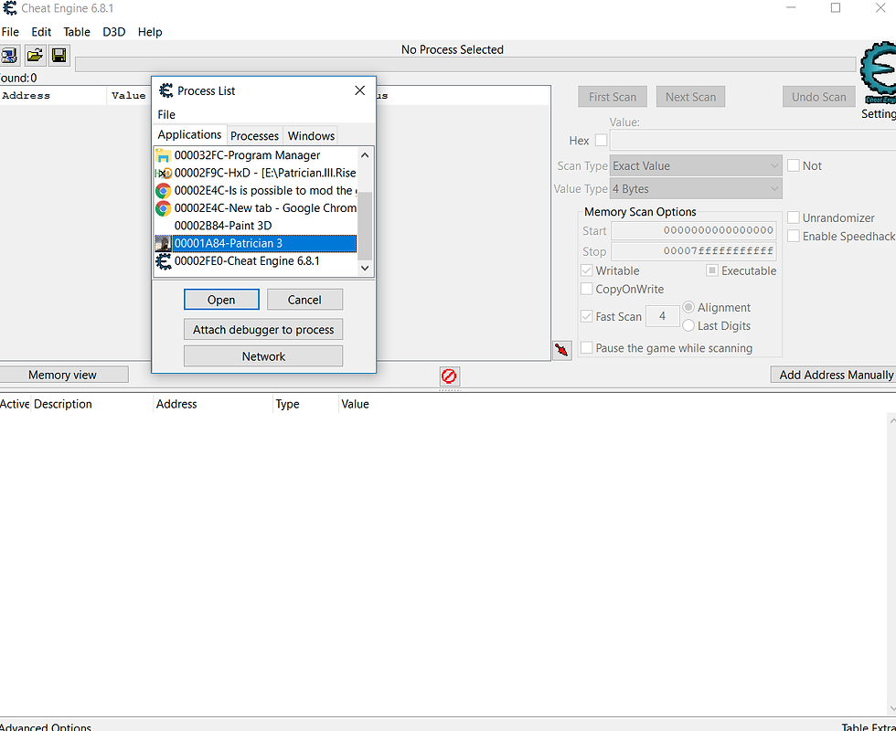Open settings via Cheat Engine logo
Viewport: 896px width, 731px height.
[x=879, y=74]
